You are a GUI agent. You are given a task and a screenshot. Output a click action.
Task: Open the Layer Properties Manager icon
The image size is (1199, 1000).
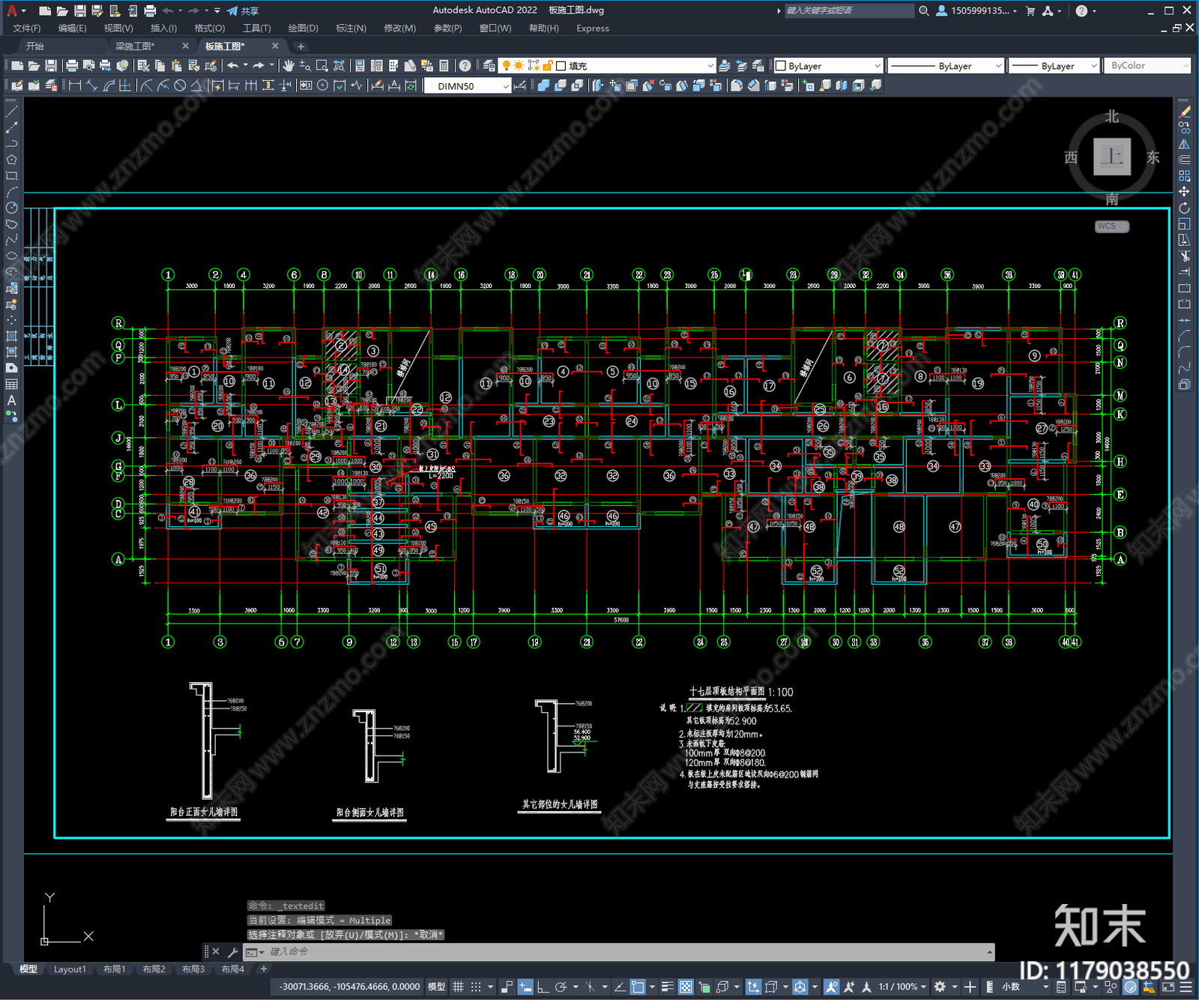489,66
